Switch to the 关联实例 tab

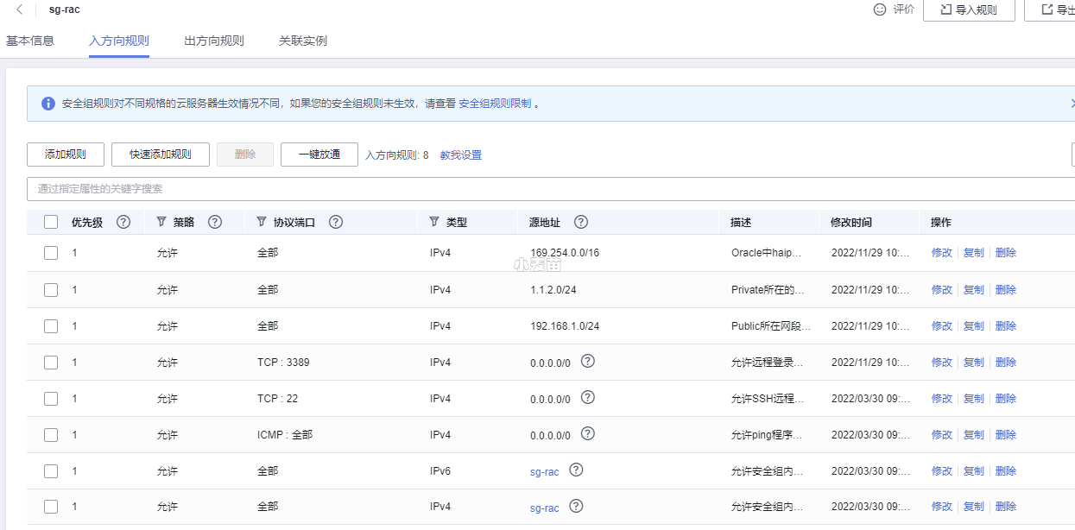tap(303, 41)
